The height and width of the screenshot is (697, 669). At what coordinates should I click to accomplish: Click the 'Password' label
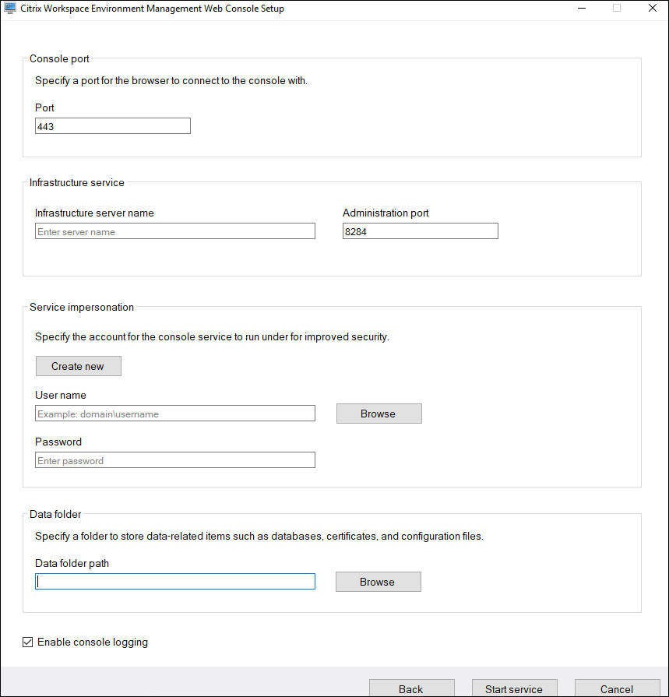[x=58, y=442]
